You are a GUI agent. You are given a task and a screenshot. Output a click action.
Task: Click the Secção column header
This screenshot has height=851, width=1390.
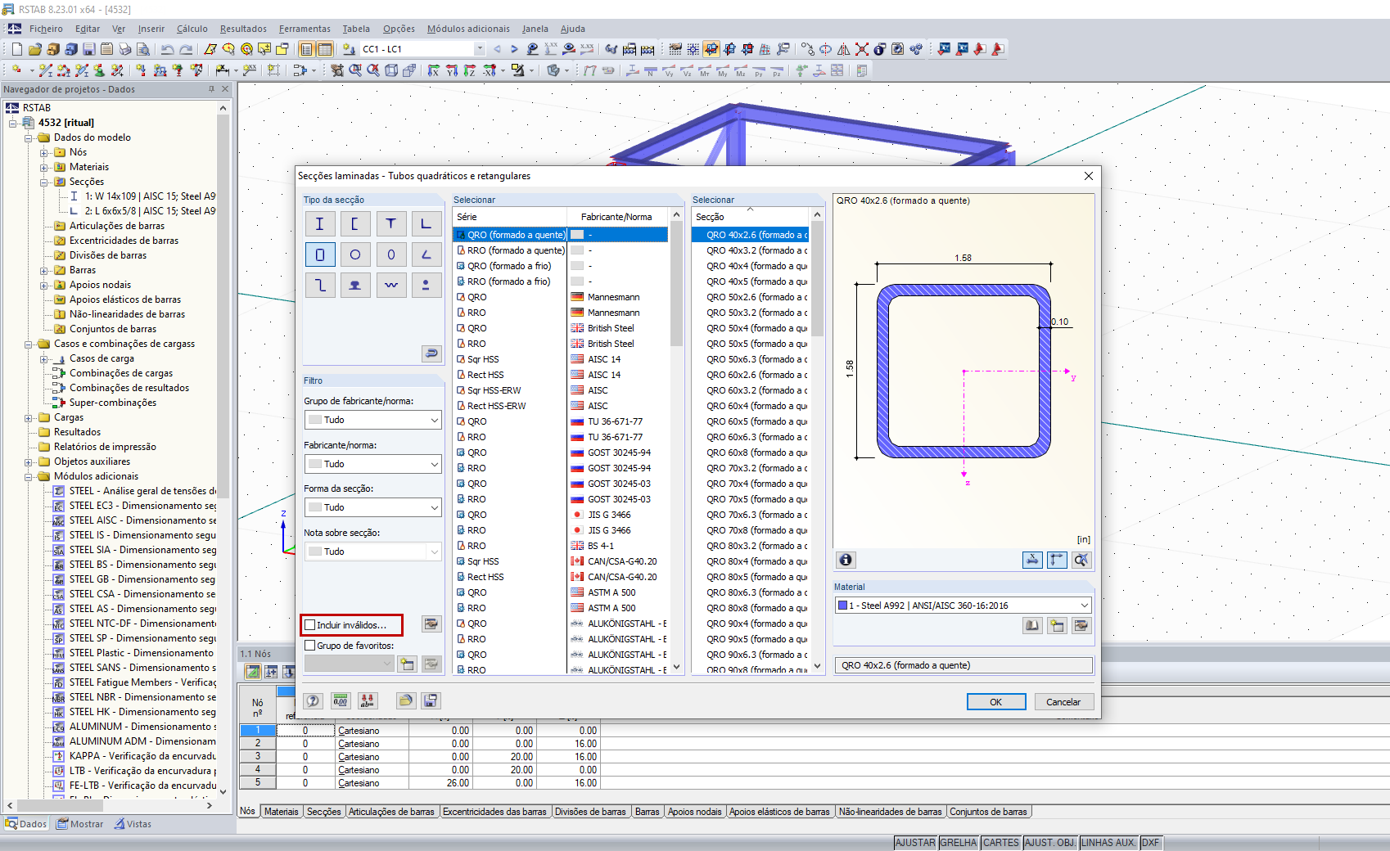click(751, 217)
